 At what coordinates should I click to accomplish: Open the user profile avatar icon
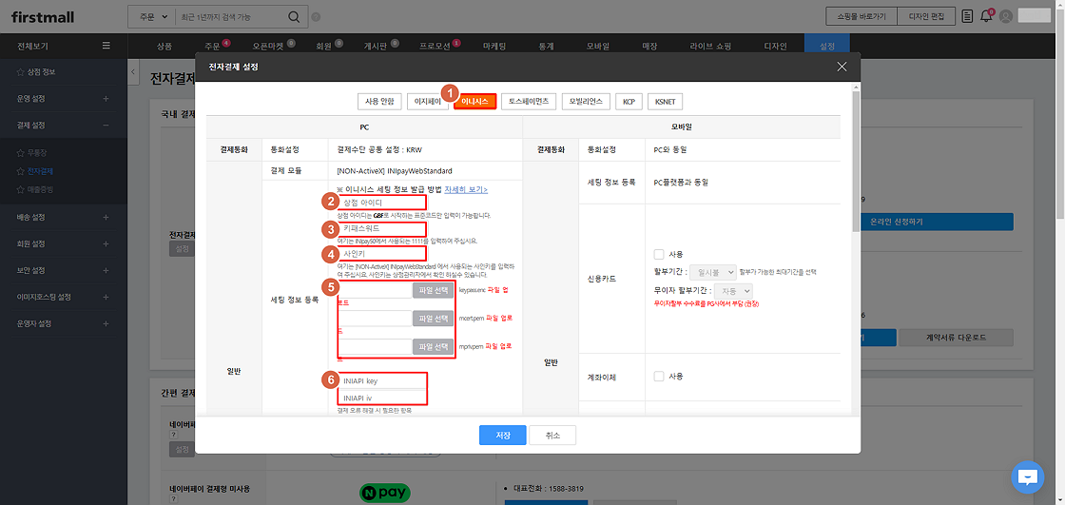[1006, 16]
